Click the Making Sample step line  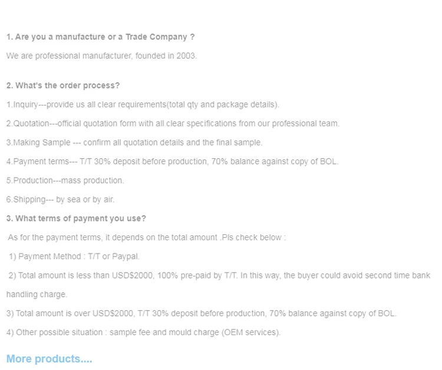[x=134, y=143]
